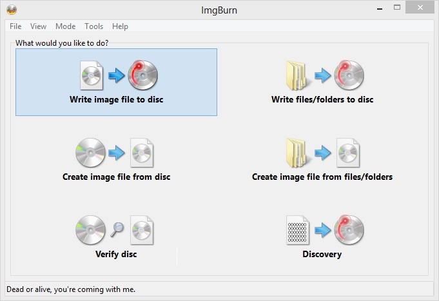
Task: Maximize the ImgBurn window
Action: point(397,8)
